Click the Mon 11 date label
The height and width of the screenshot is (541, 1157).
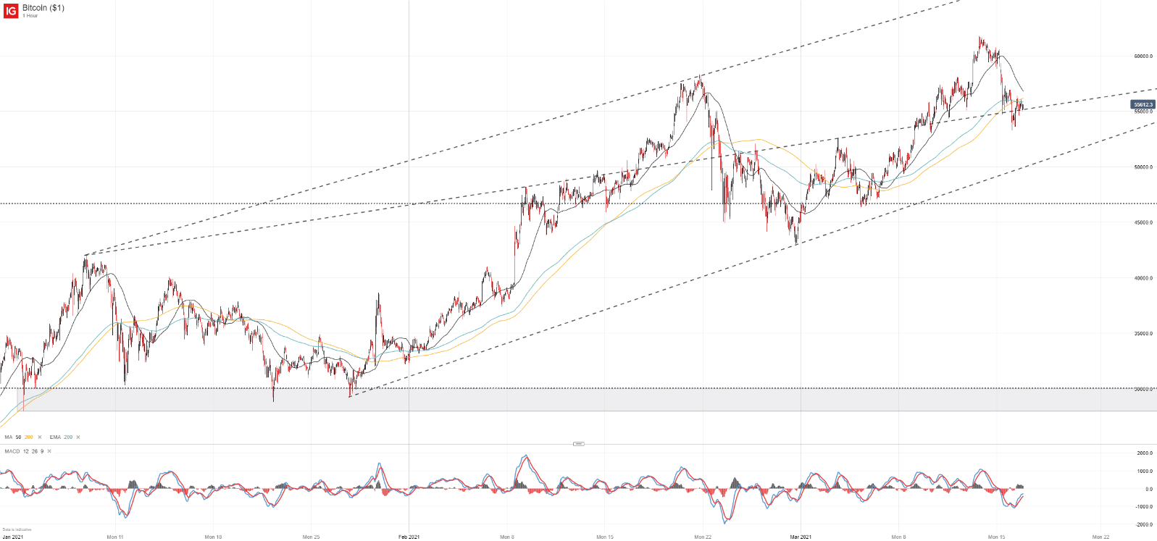(x=115, y=537)
